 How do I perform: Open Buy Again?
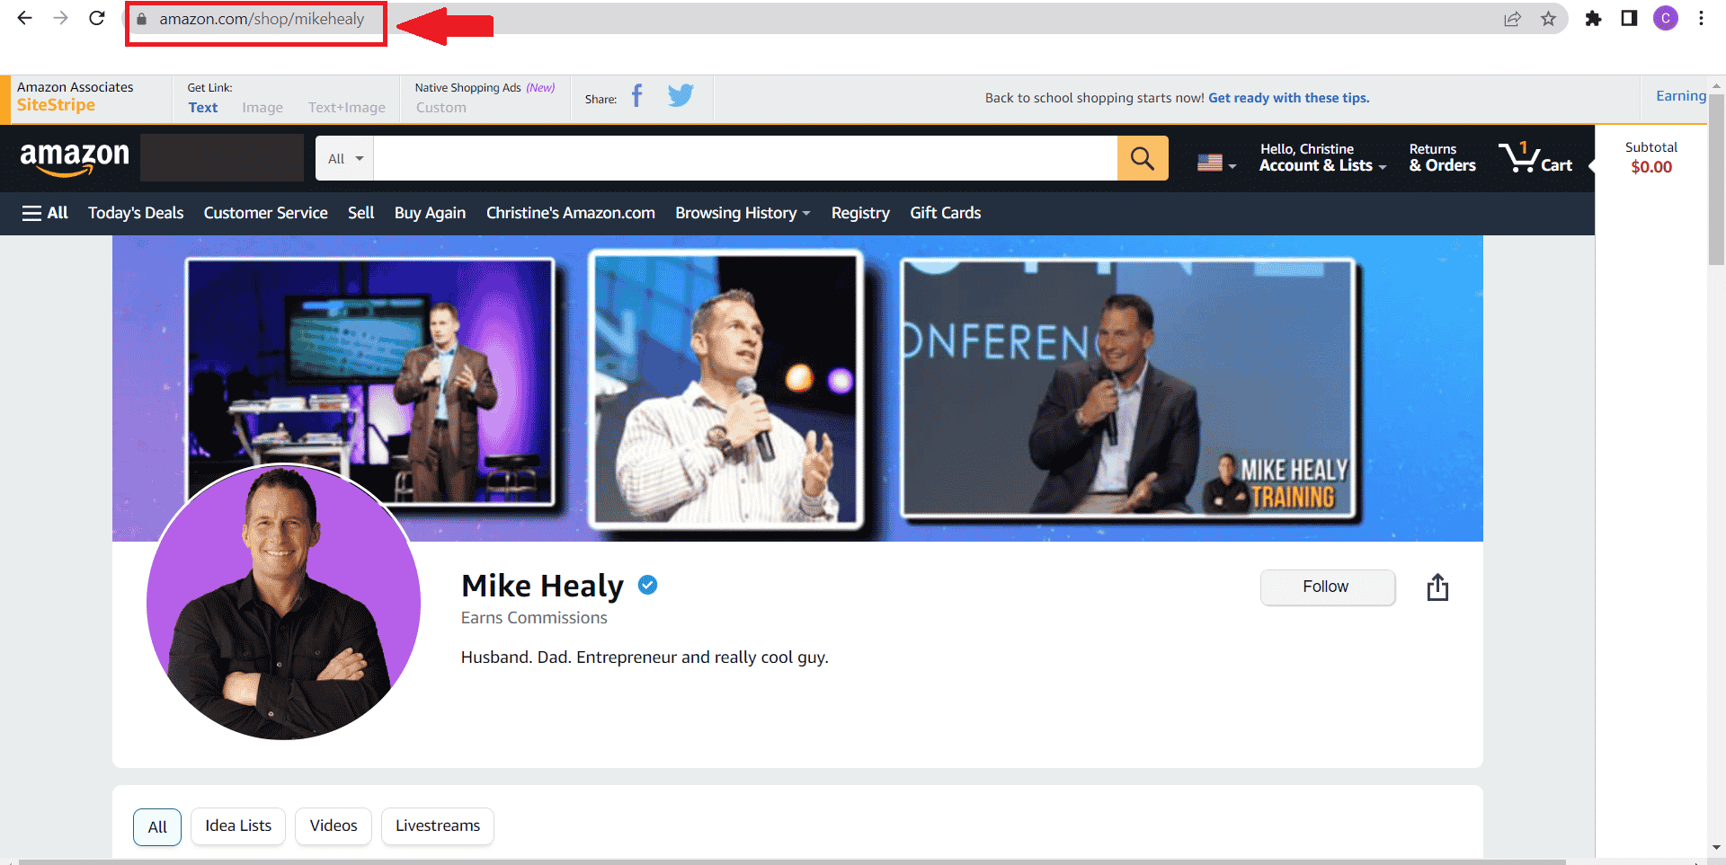point(430,213)
